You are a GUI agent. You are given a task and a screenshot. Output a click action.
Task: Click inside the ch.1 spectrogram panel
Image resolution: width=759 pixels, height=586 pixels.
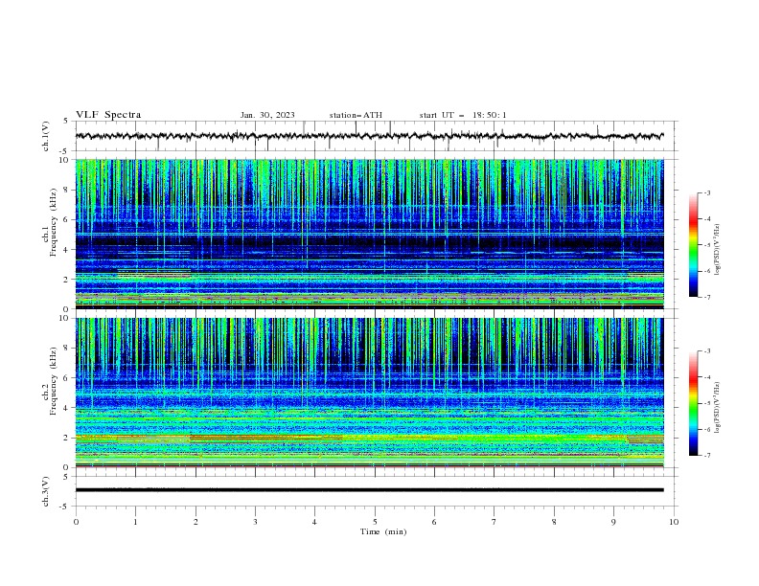tap(369, 234)
